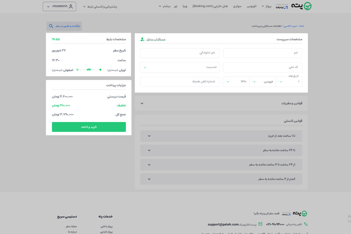Expand the تا ۱ ساعت بعد از خرید rule
The height and width of the screenshot is (234, 351).
pos(221,136)
